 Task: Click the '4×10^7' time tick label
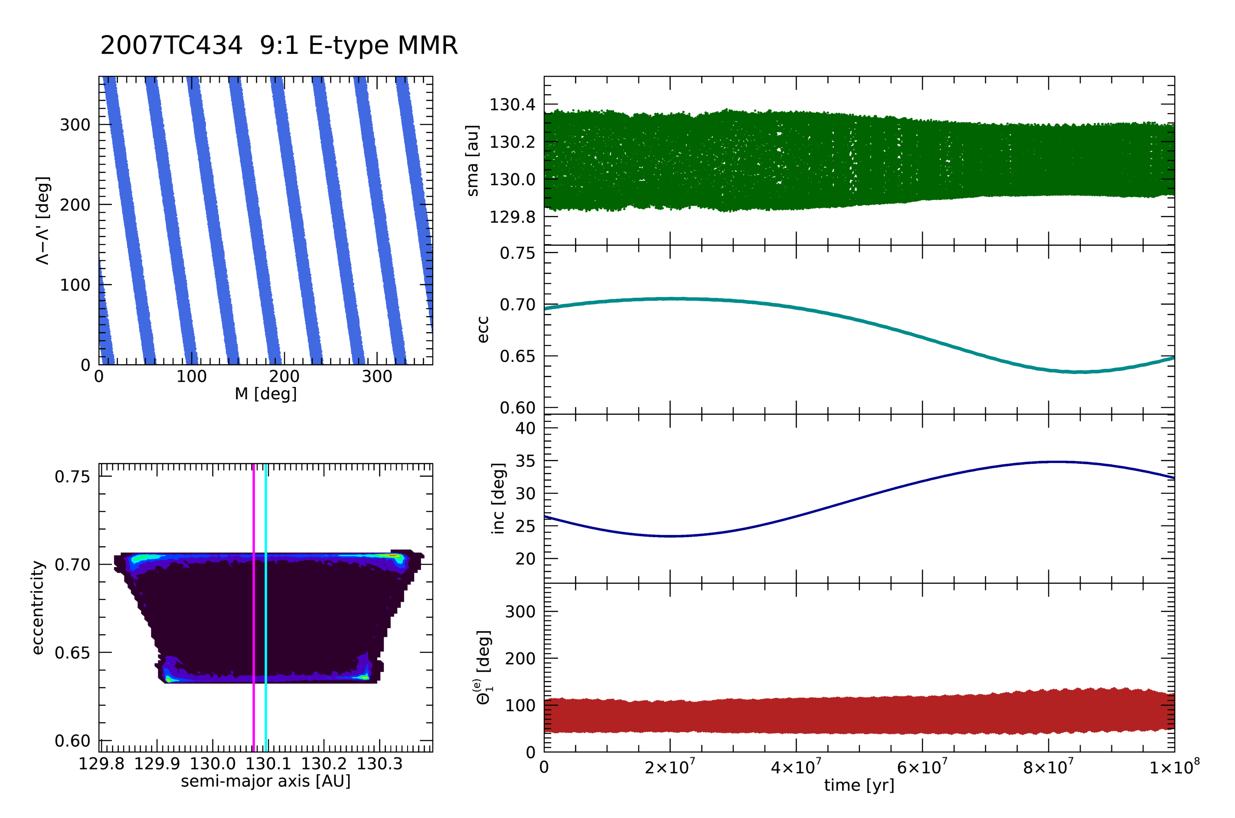[796, 766]
